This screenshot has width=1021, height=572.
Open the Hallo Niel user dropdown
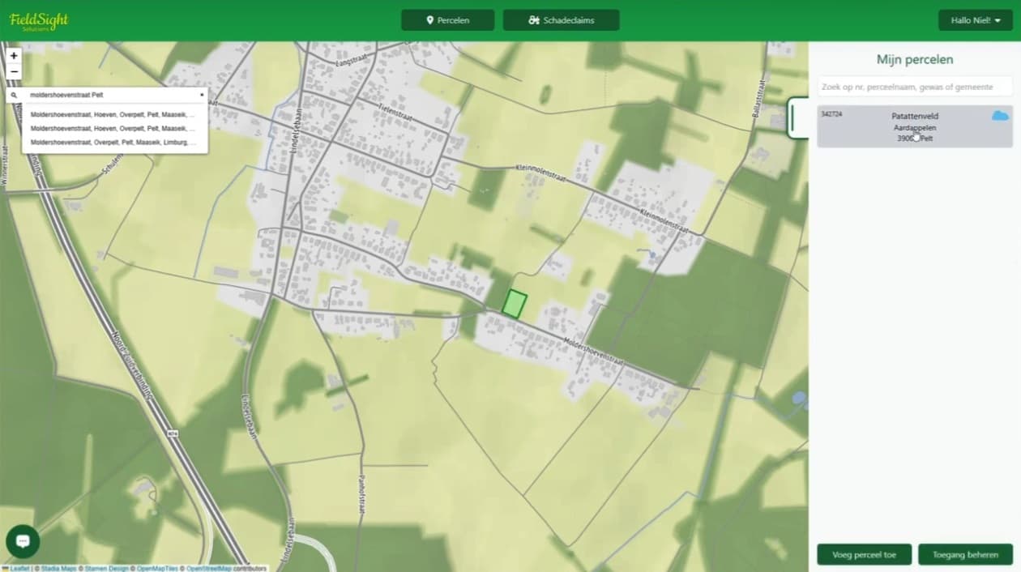tap(975, 20)
